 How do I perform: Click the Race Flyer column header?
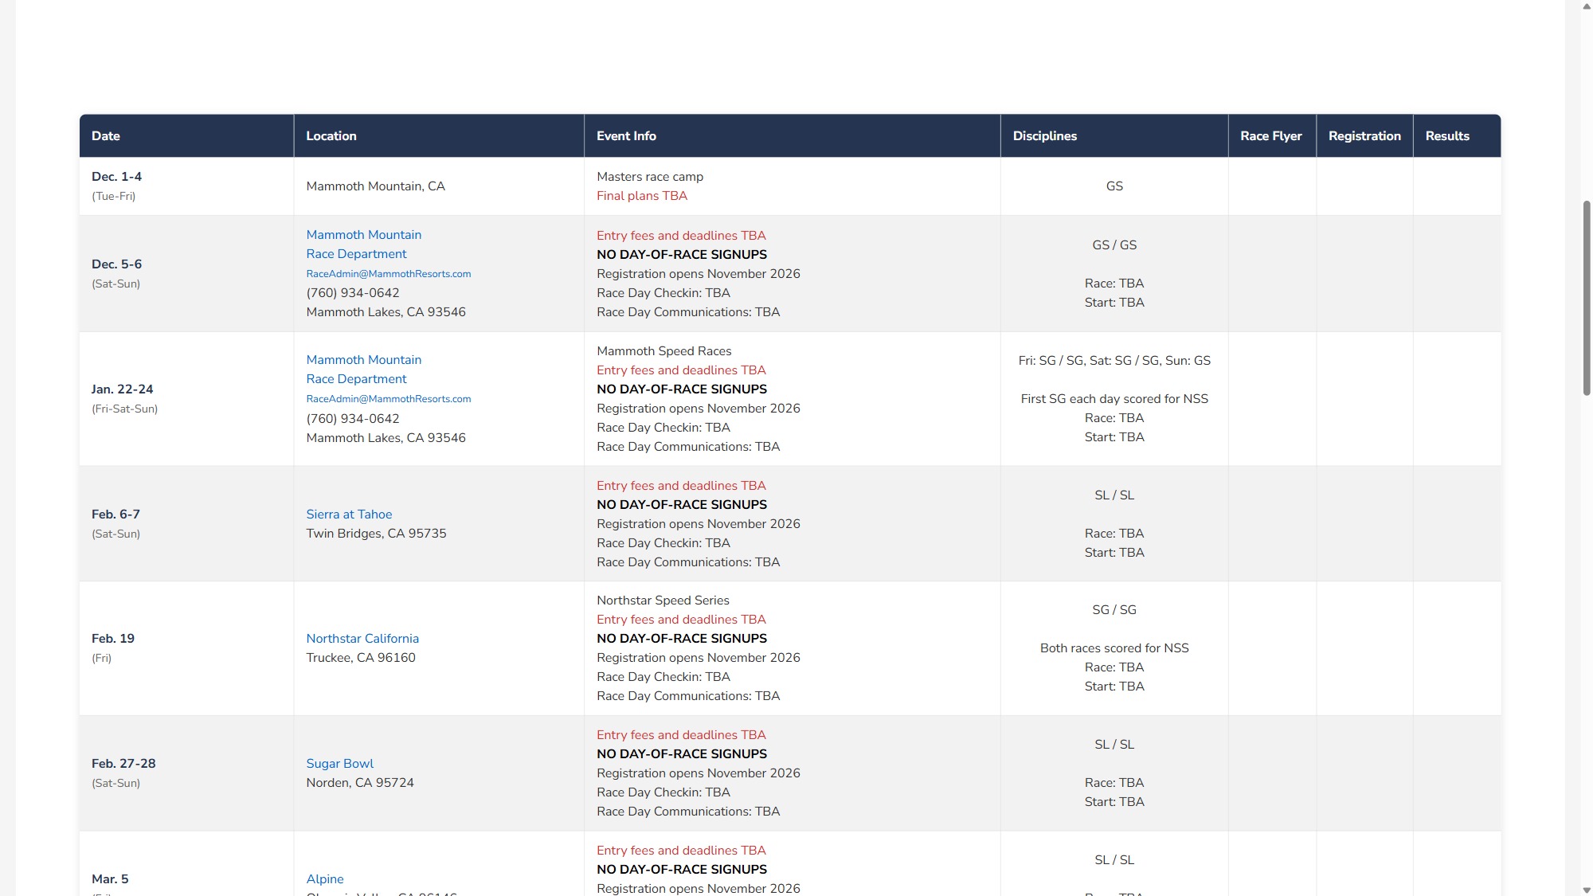point(1271,136)
